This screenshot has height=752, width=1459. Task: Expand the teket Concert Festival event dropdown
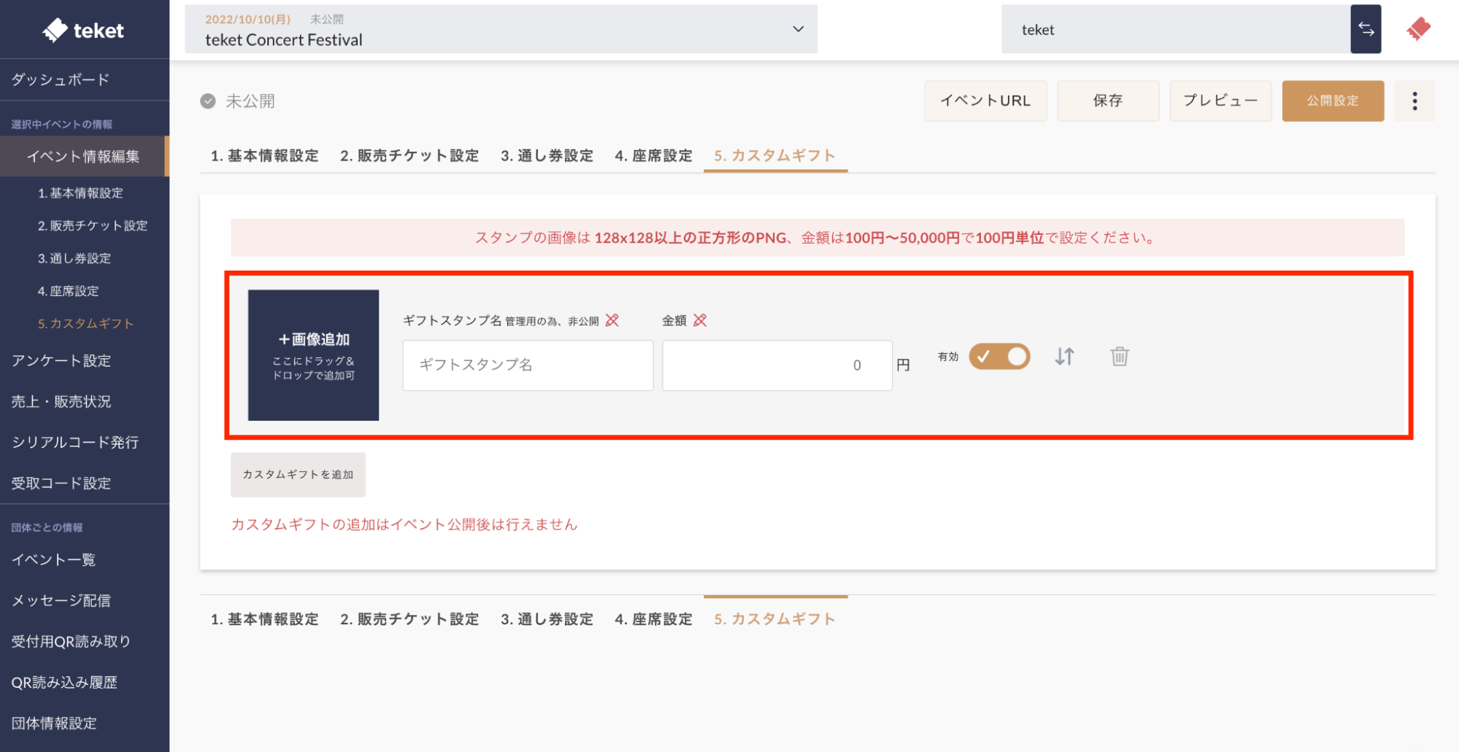point(798,29)
